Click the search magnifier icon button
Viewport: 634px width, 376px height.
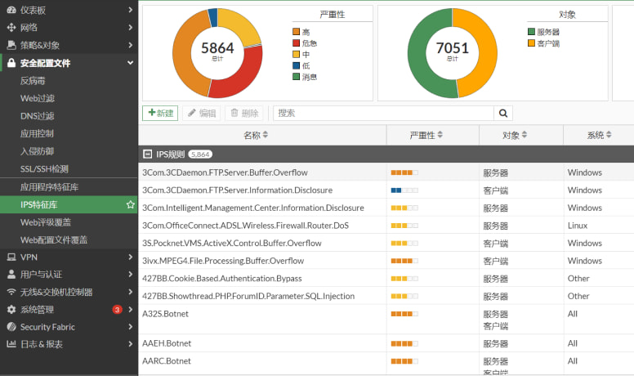click(504, 114)
